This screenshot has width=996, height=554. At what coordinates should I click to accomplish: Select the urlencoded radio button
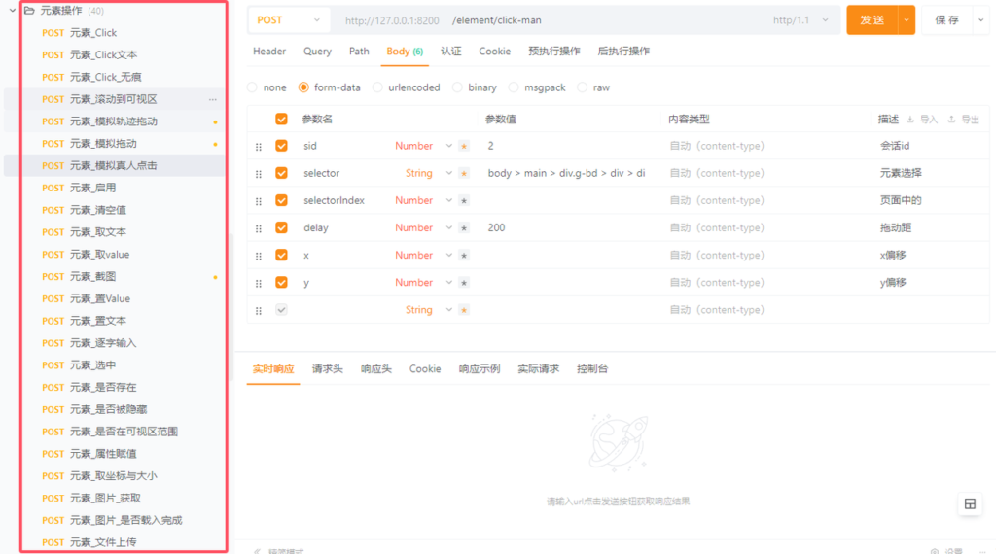[378, 87]
